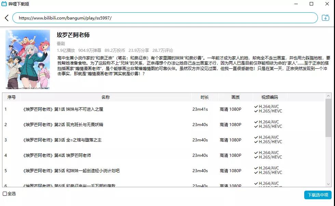
Task: Click the bilibili app logo in the title bar
Action: click(4, 4)
